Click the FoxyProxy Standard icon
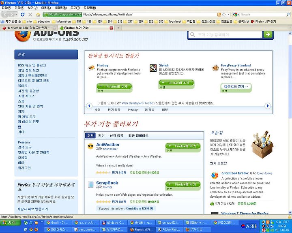Viewport: 292px width, 233px height. coord(215,68)
